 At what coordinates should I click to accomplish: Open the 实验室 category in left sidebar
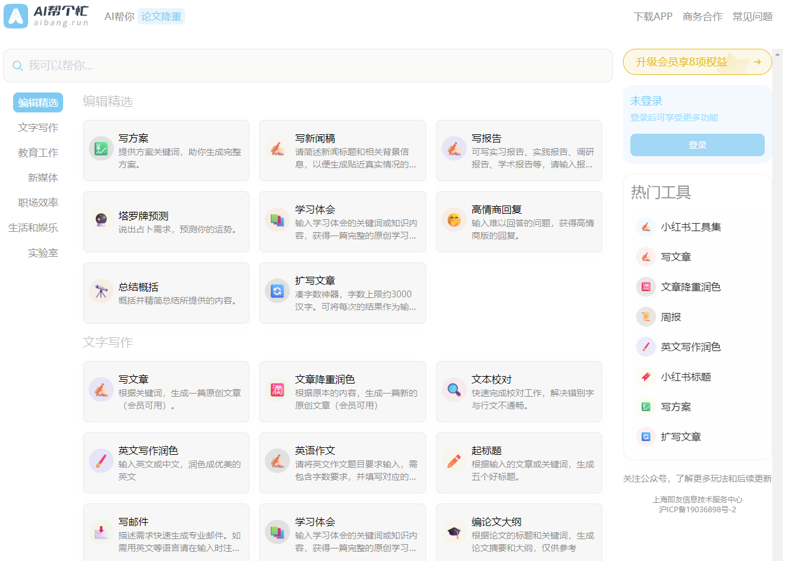pyautogui.click(x=43, y=252)
